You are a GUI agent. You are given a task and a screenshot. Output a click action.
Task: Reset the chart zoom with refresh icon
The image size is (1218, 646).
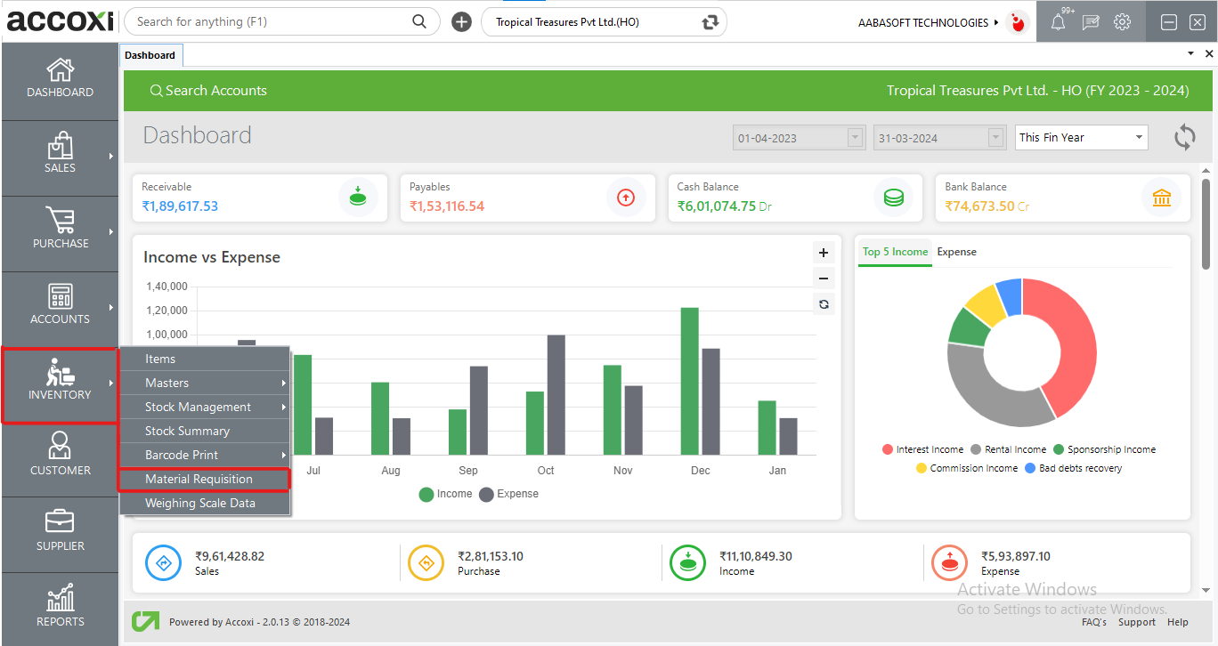824,304
